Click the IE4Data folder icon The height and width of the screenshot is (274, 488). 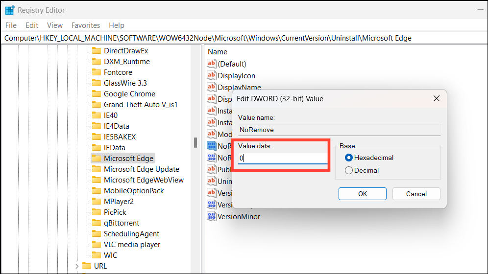[97, 126]
